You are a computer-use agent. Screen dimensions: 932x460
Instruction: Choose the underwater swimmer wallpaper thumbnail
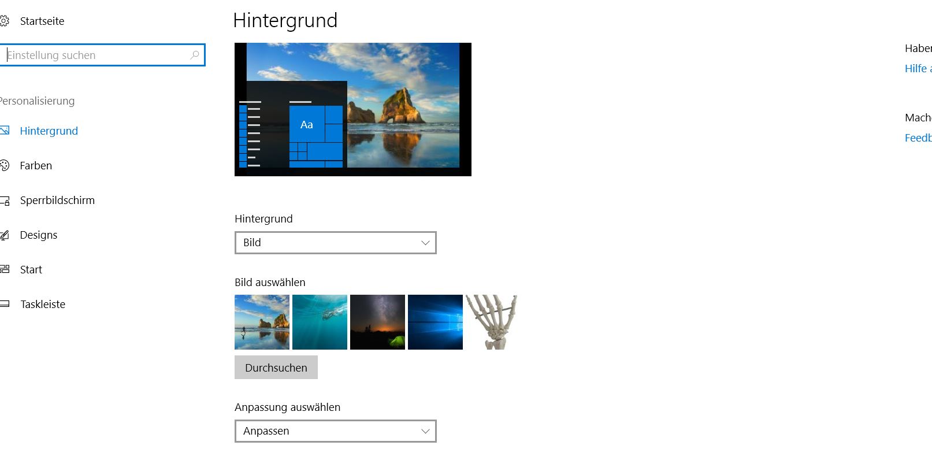pyautogui.click(x=320, y=322)
